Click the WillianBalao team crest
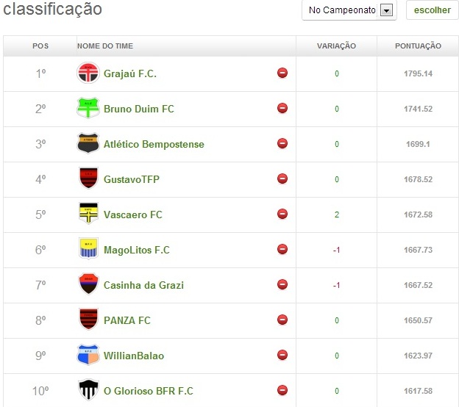The height and width of the screenshot is (407, 459). click(88, 356)
